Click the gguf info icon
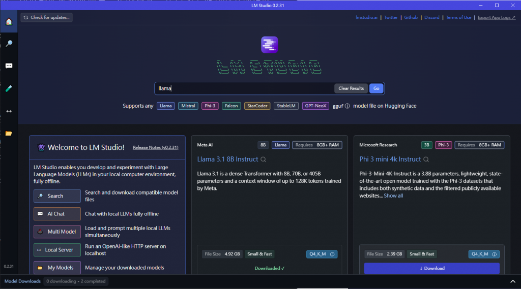Screen dimensions: 521x289 tap(347, 106)
